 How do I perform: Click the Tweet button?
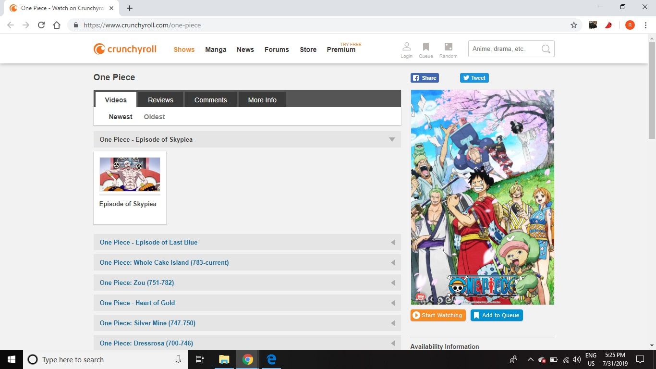[x=474, y=77]
